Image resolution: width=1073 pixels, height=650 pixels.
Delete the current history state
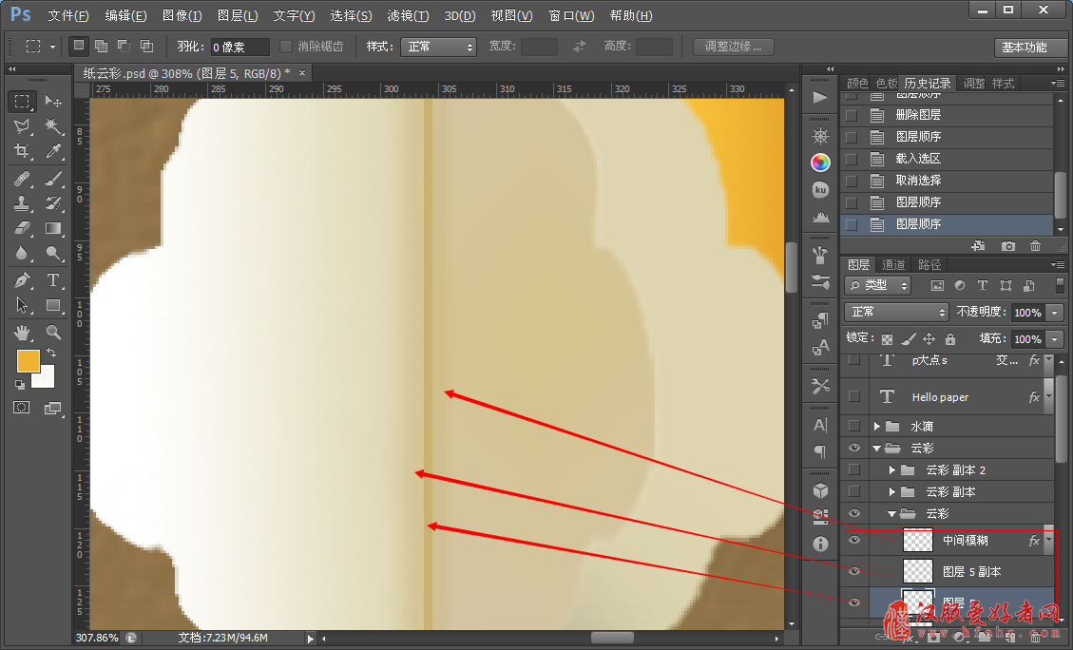click(x=1035, y=245)
